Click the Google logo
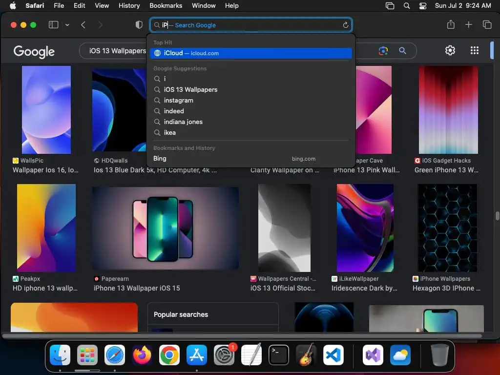 pyautogui.click(x=34, y=52)
